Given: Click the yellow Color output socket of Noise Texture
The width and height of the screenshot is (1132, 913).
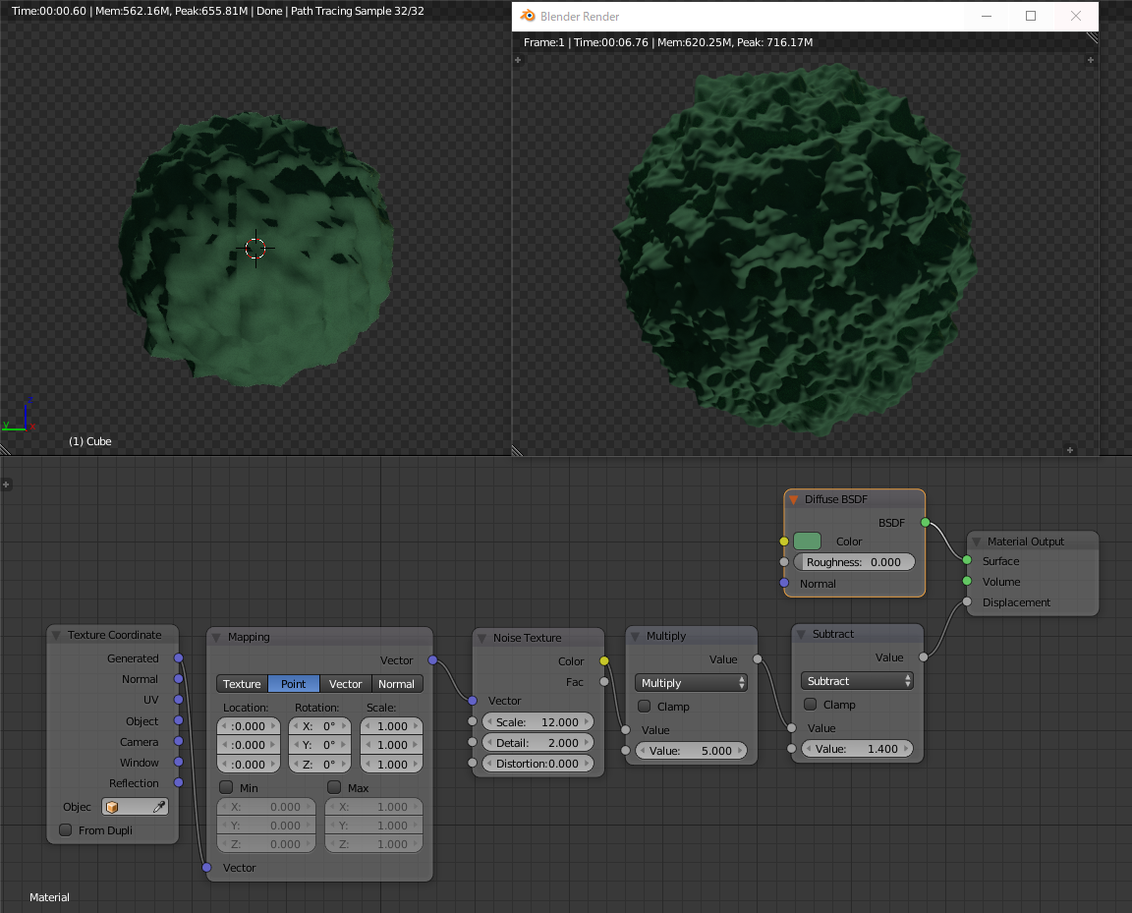Looking at the screenshot, I should tap(604, 661).
